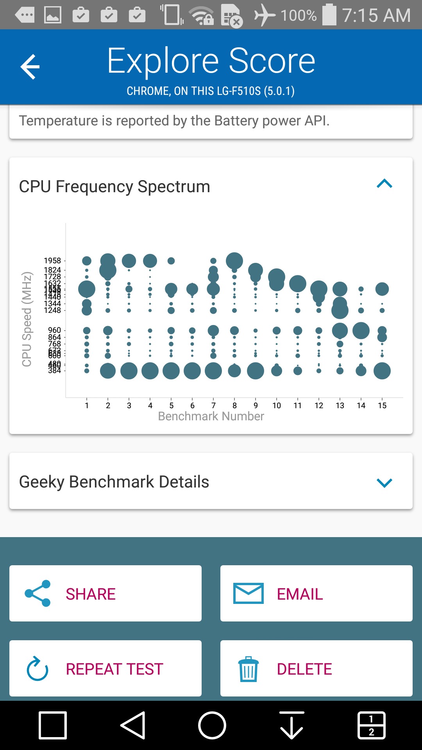This screenshot has height=750, width=422.
Task: Collapse the CPU Frequency Spectrum card
Action: click(384, 184)
